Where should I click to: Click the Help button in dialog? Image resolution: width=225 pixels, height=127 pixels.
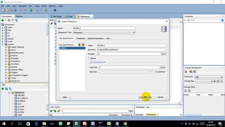65,97
